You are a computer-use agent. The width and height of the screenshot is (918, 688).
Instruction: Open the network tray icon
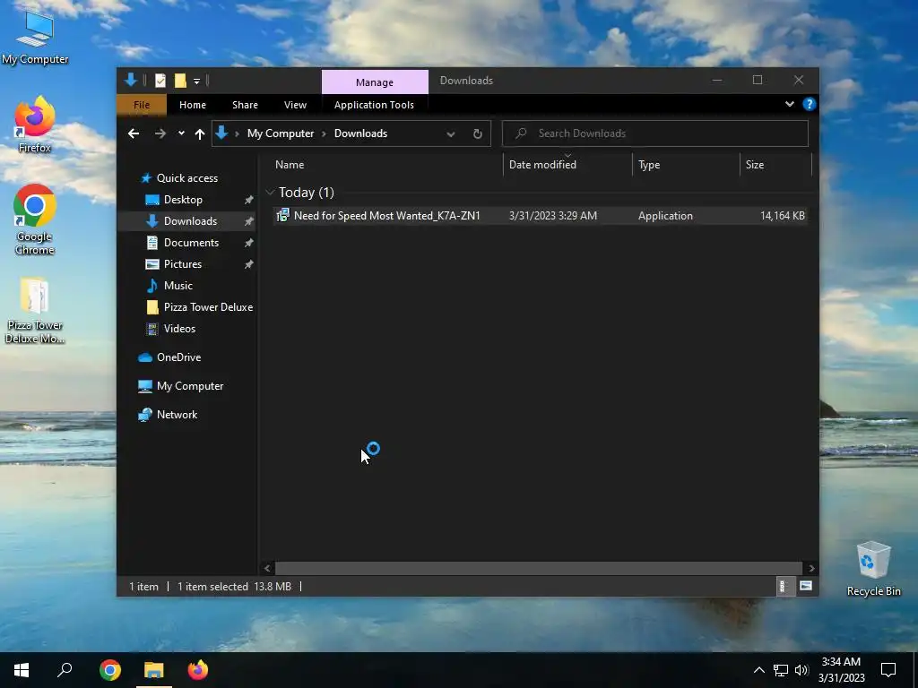coord(781,670)
